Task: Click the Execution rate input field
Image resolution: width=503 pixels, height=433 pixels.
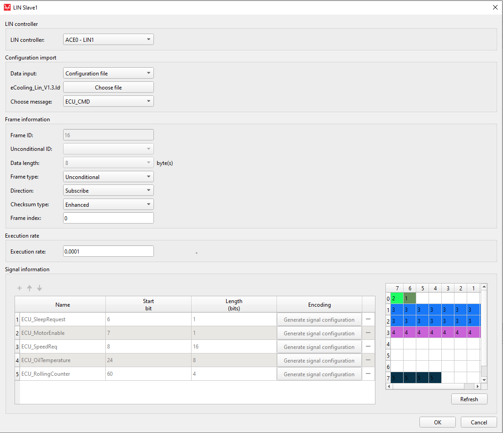Action: point(108,251)
